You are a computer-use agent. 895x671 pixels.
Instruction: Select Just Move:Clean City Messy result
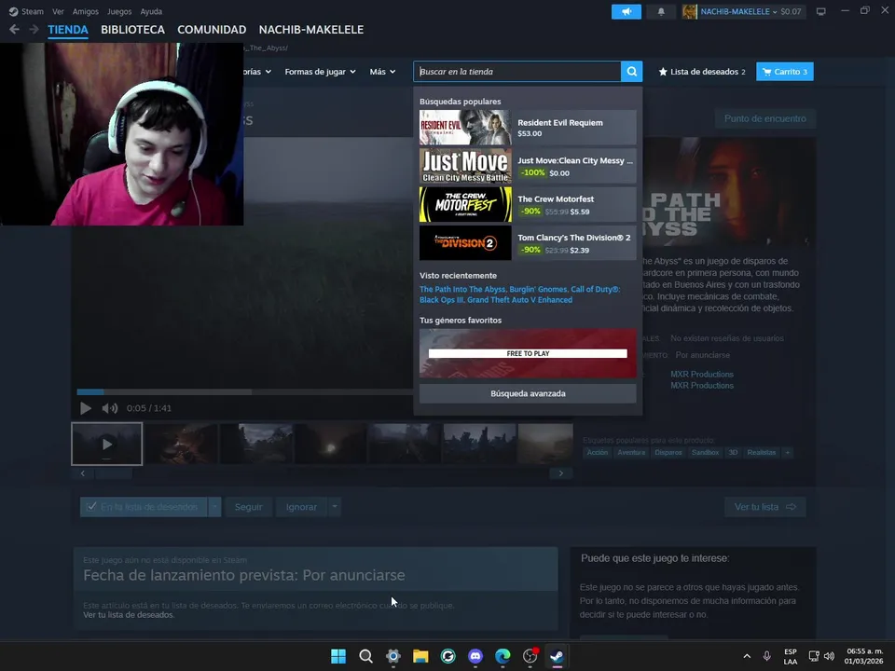point(528,166)
